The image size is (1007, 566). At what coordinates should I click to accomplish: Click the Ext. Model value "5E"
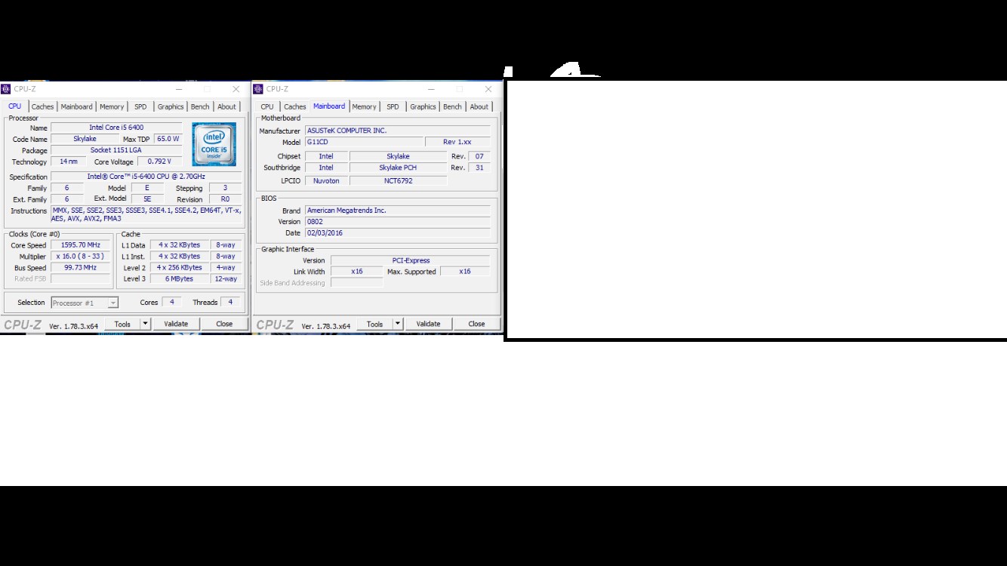[147, 199]
